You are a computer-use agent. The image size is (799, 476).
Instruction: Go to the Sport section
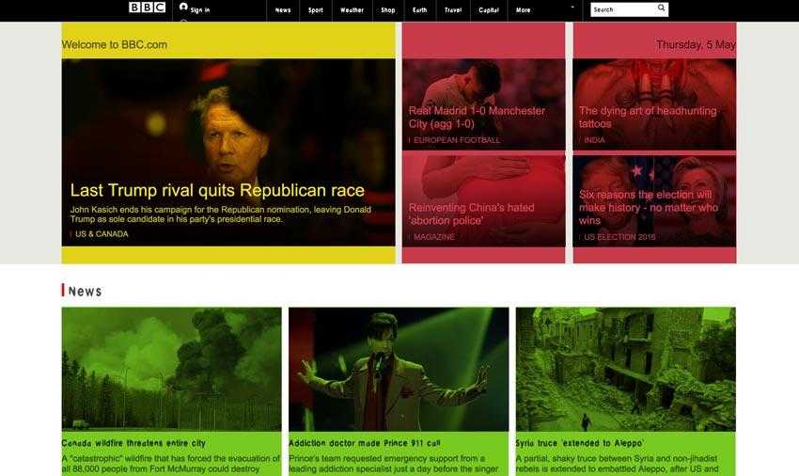pyautogui.click(x=316, y=10)
